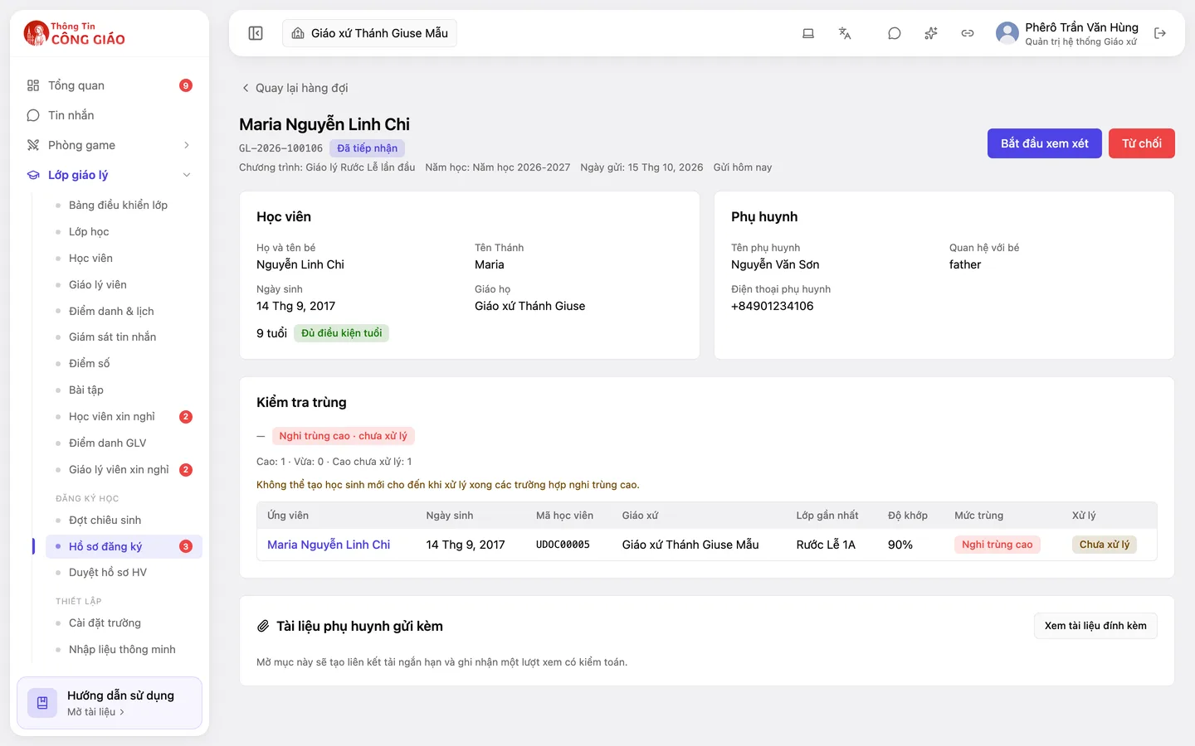Image resolution: width=1195 pixels, height=746 pixels.
Task: Click Xem tài liệu đính kèm button
Action: click(1095, 626)
